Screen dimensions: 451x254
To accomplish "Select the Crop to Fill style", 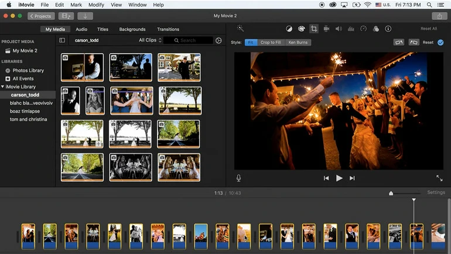I will 271,42.
